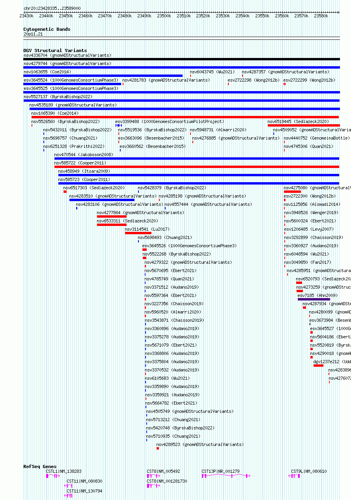Select esv2722298 (Wong2012b) label
Screen dimensions: 351x500
pos(254,80)
